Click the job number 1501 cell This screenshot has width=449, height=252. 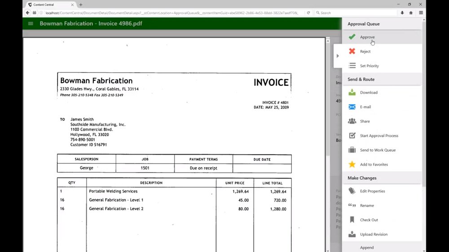tap(145, 168)
